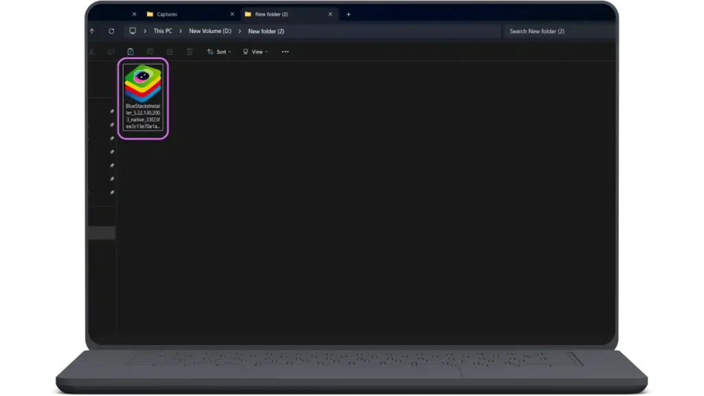Click the Rename icon in toolbar

coord(150,52)
